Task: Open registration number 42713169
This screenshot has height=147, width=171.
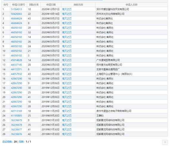Action: pyautogui.click(x=16, y=111)
